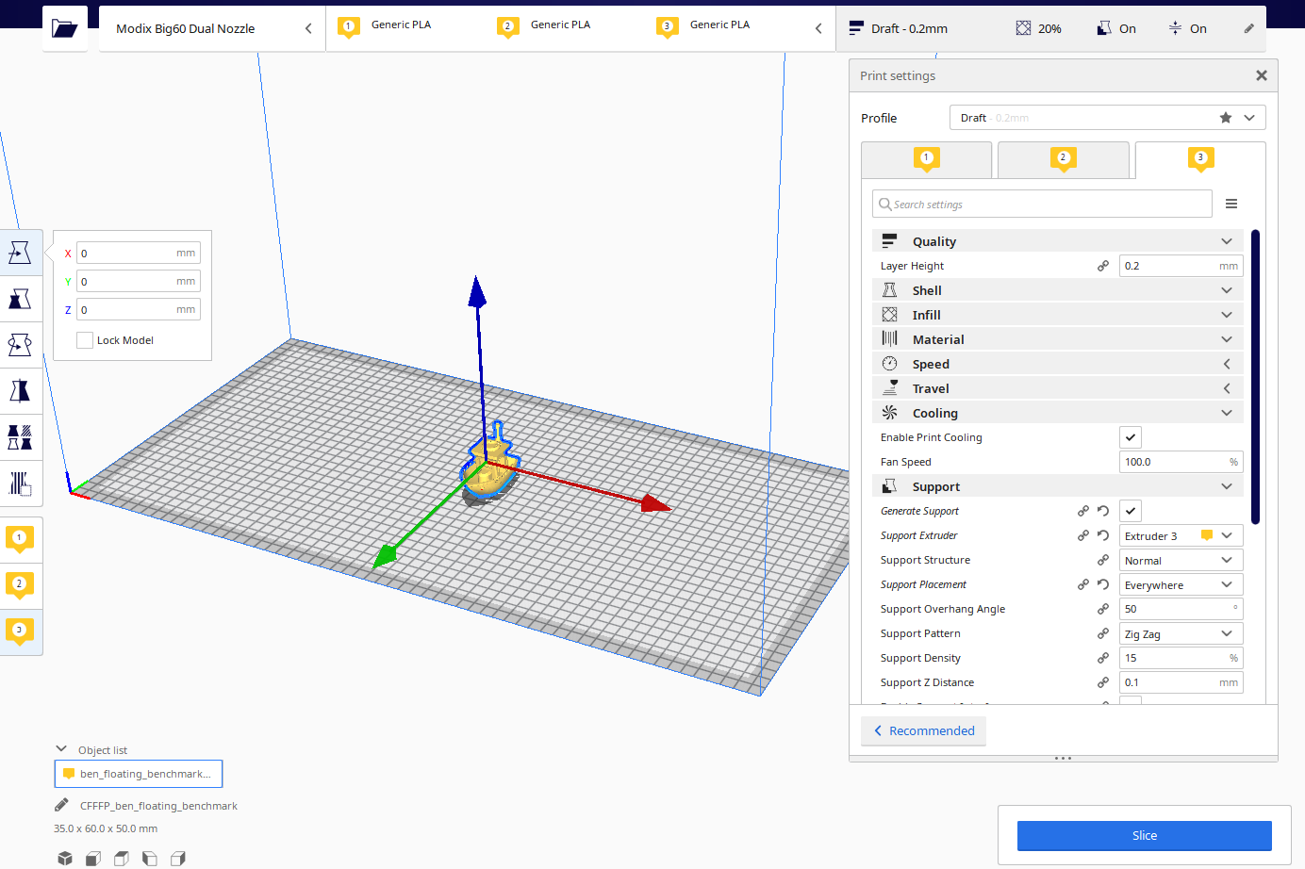Click link icon beside Support Density

click(1102, 658)
